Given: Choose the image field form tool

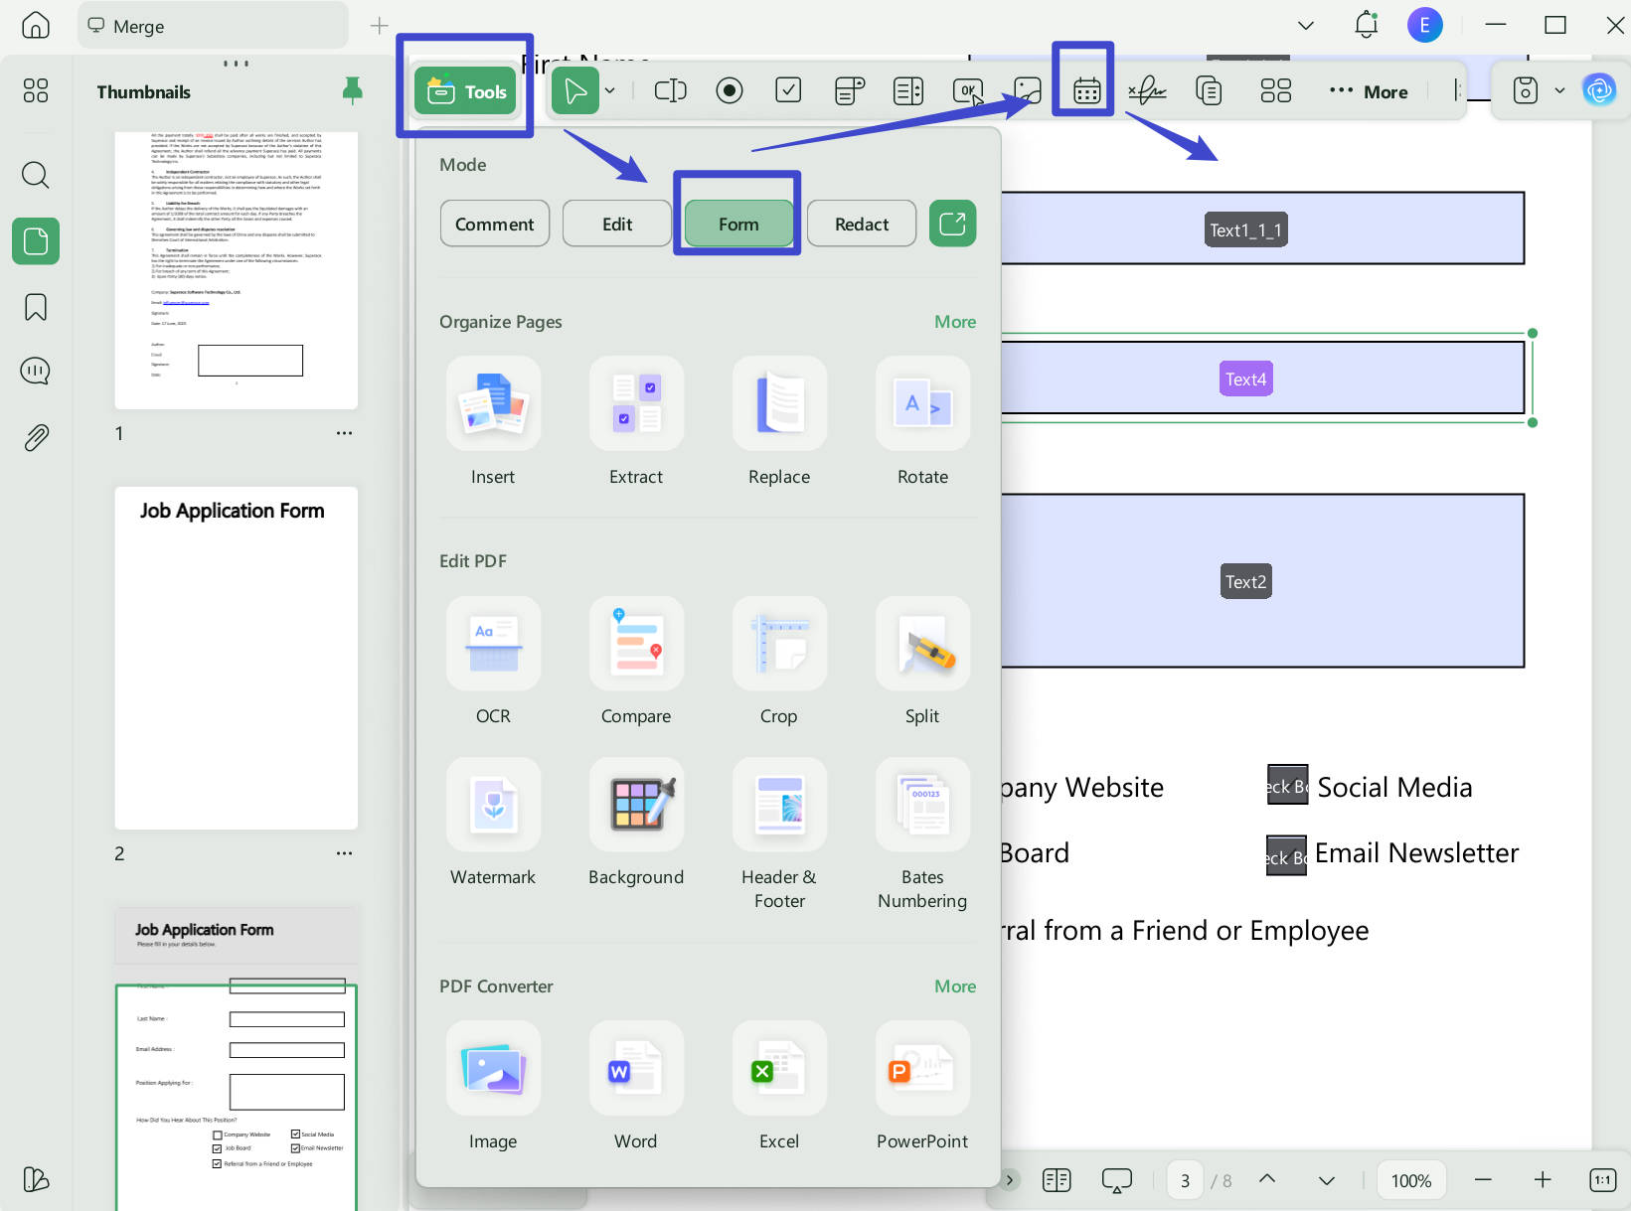Looking at the screenshot, I should click(1028, 91).
